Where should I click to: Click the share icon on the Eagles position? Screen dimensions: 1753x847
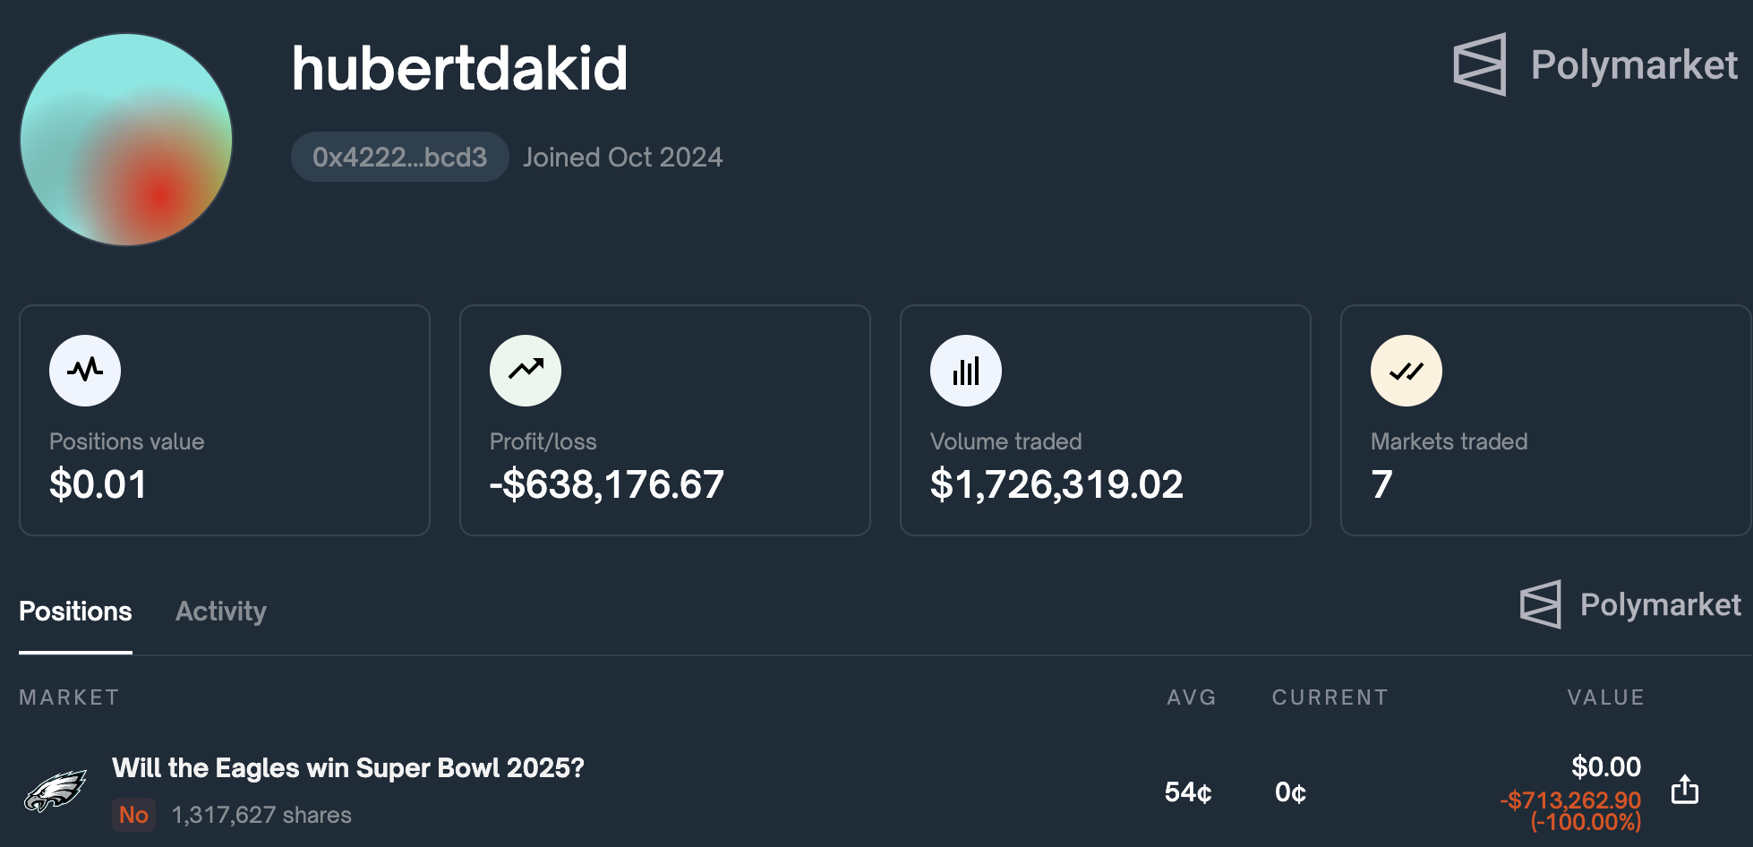tap(1687, 791)
